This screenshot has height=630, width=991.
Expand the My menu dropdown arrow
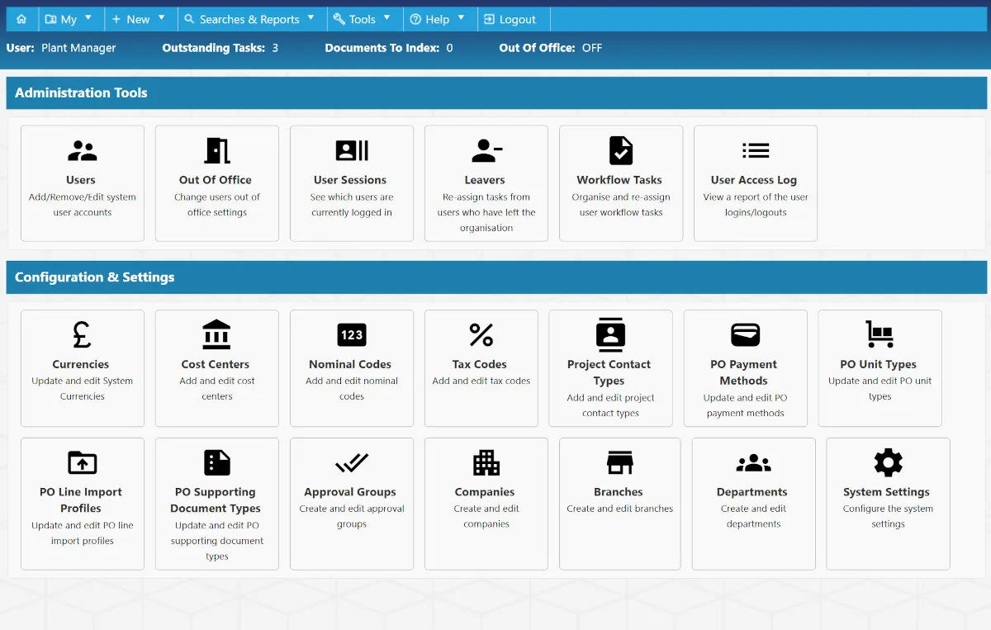[x=88, y=17]
